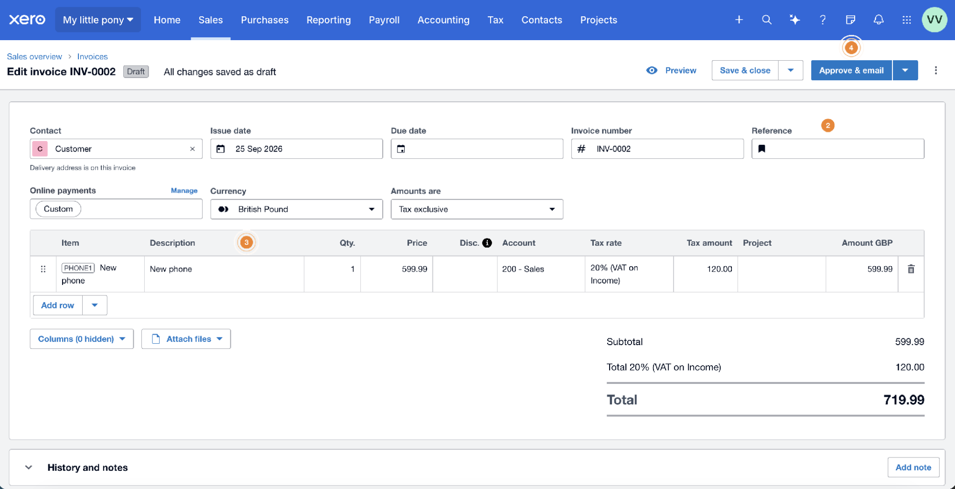Click the British Pound currency symbol icon

point(223,209)
